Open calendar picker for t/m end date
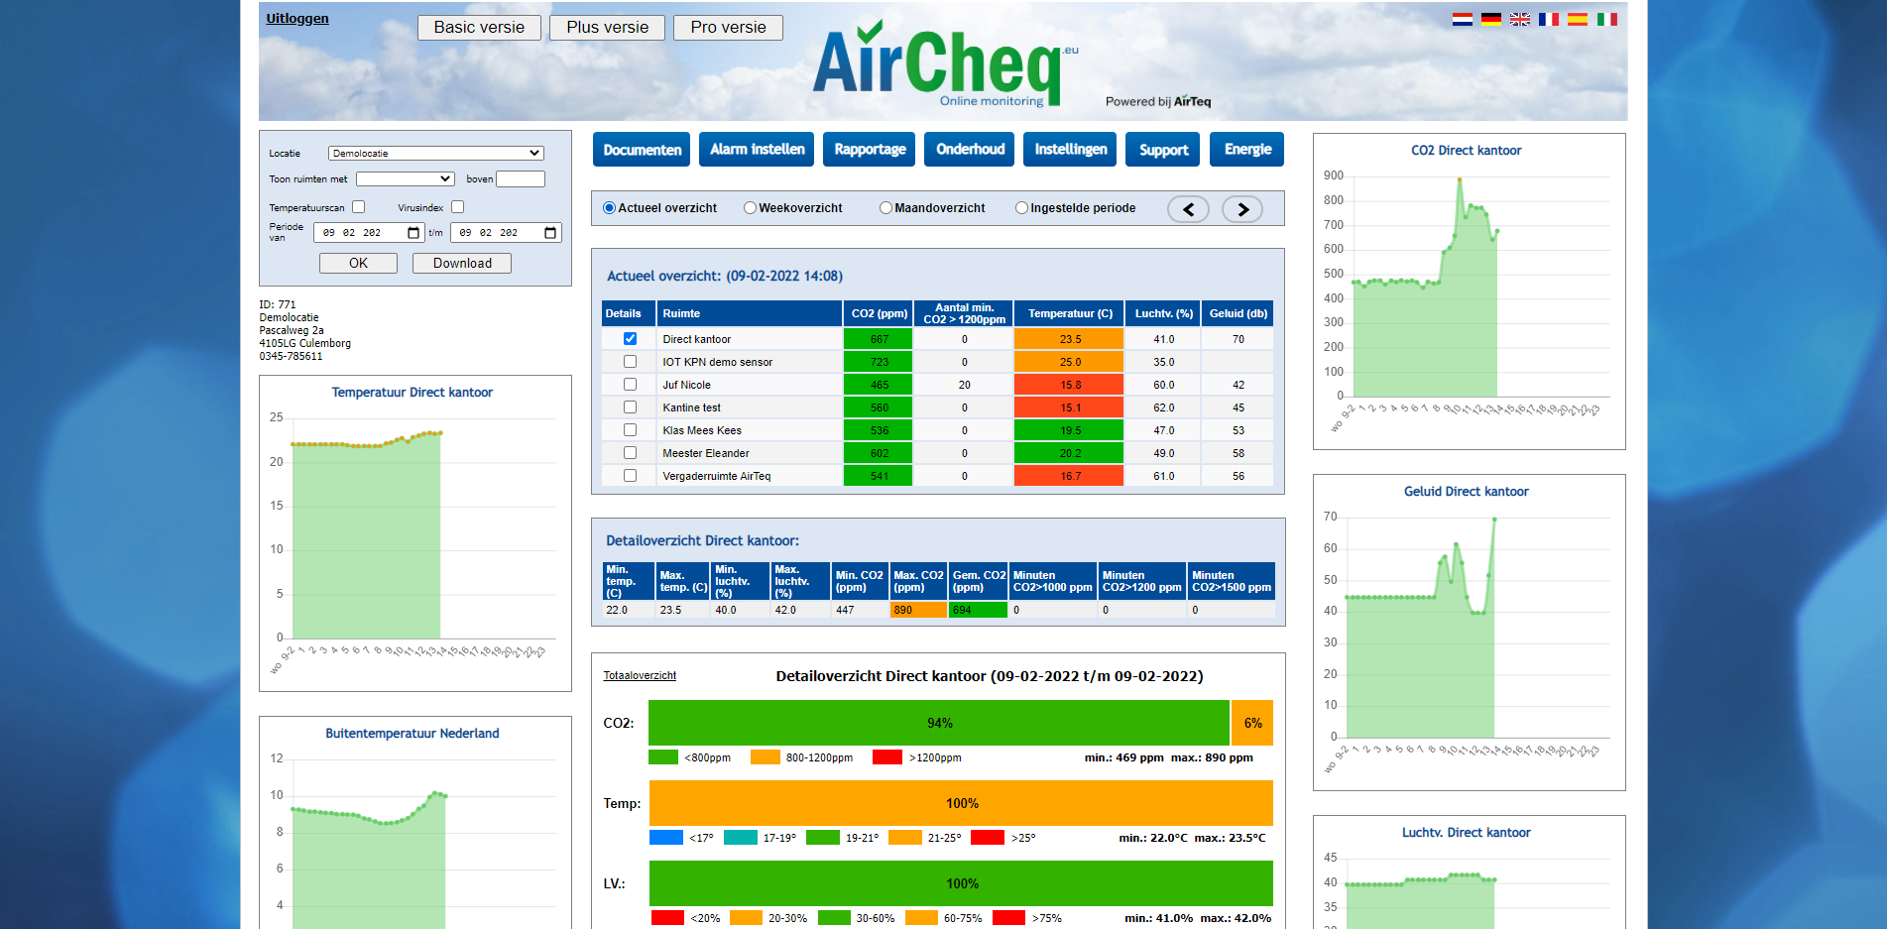The height and width of the screenshot is (929, 1887). pos(550,233)
